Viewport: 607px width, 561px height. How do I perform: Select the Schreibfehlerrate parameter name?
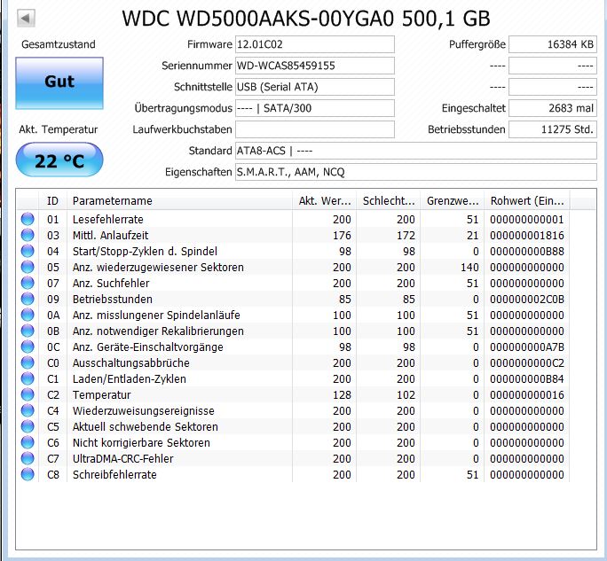[114, 474]
